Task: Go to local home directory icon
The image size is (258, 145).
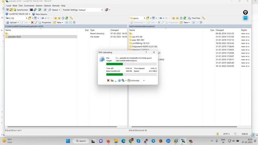Action: [x=63, y=18]
